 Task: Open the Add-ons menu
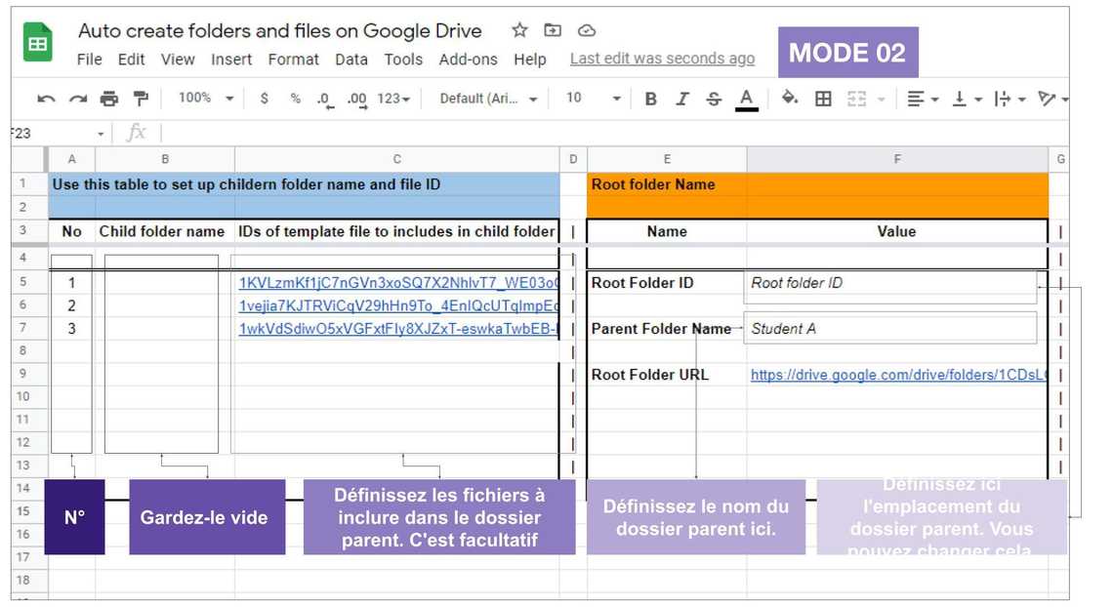coord(468,60)
